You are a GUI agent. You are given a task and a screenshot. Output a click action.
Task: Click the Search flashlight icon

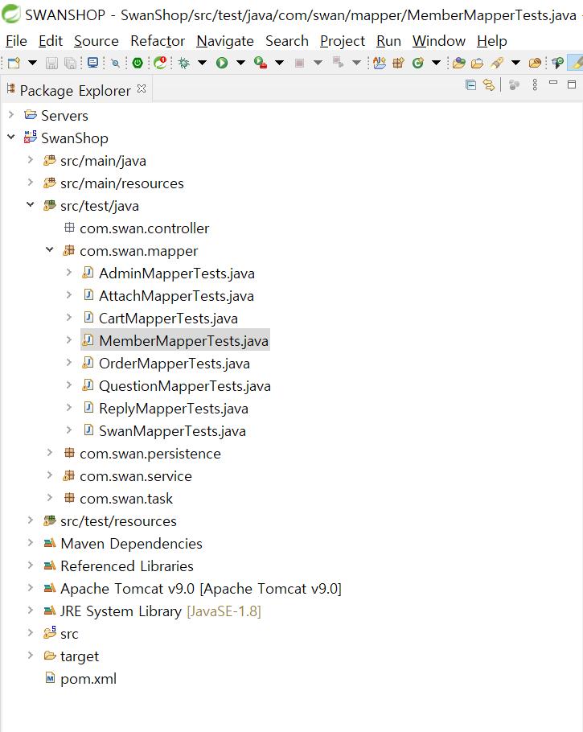497,63
